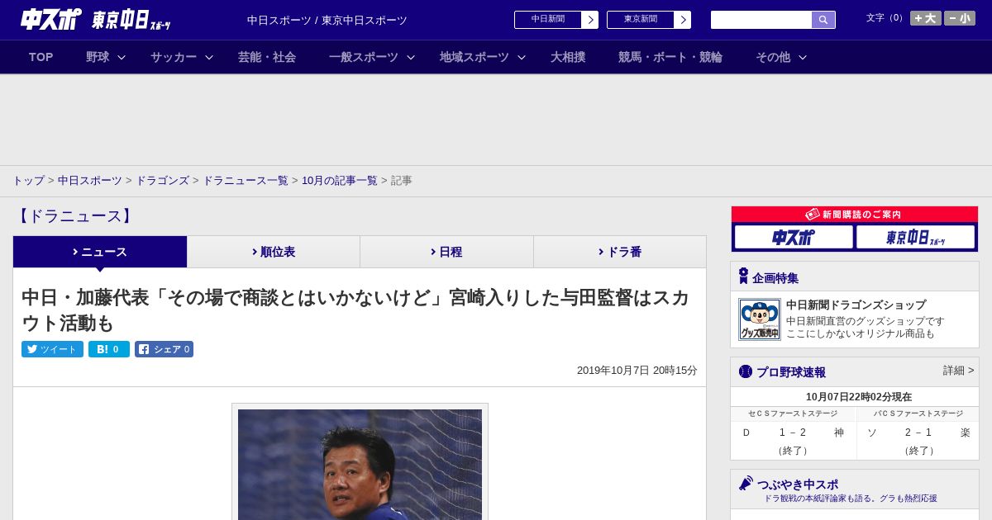Click 中日スポーツ breadcrumb link
This screenshot has width=992, height=520.
tap(90, 180)
